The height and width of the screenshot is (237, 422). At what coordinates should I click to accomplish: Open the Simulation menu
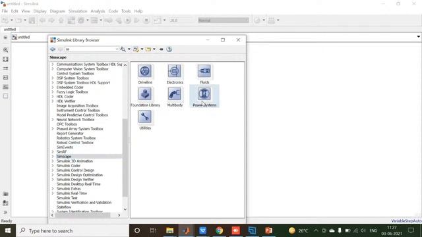click(78, 11)
